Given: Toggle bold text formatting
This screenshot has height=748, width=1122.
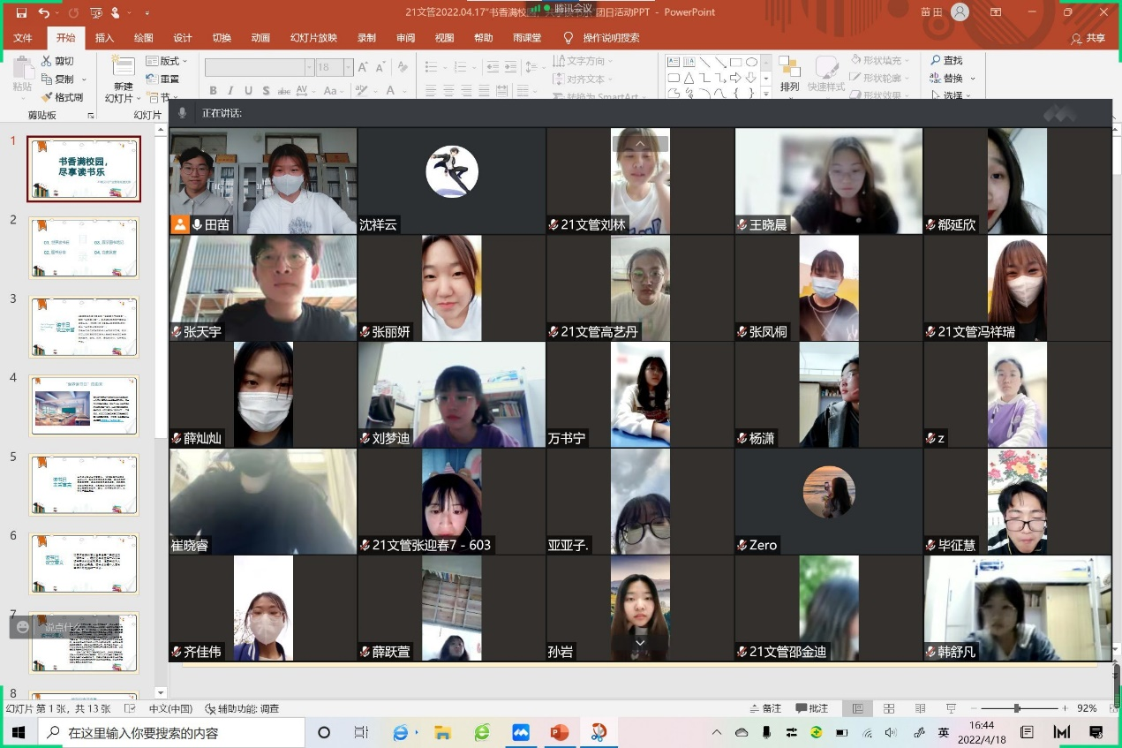Looking at the screenshot, I should coord(213,91).
